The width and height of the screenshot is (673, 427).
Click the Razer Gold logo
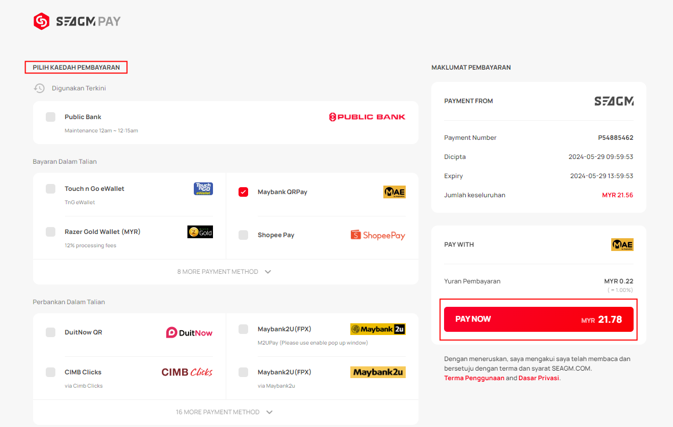pyautogui.click(x=200, y=232)
